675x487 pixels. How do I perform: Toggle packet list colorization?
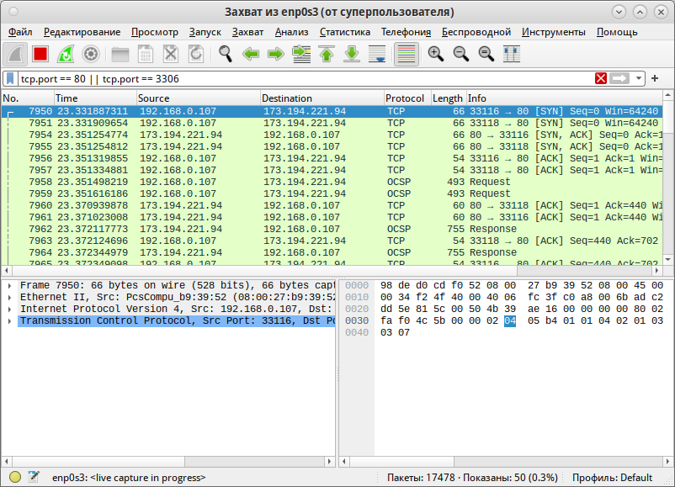click(407, 54)
